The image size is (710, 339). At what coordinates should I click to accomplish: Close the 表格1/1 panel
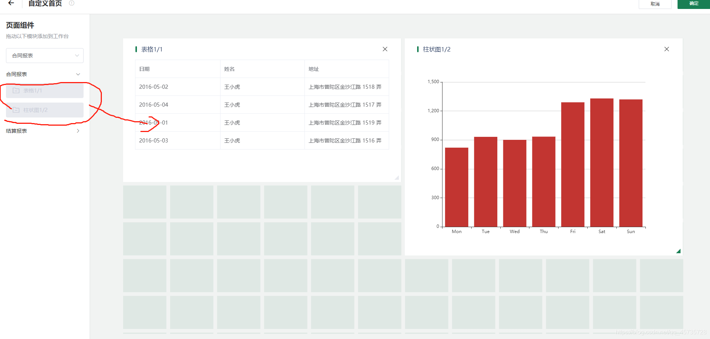point(385,49)
